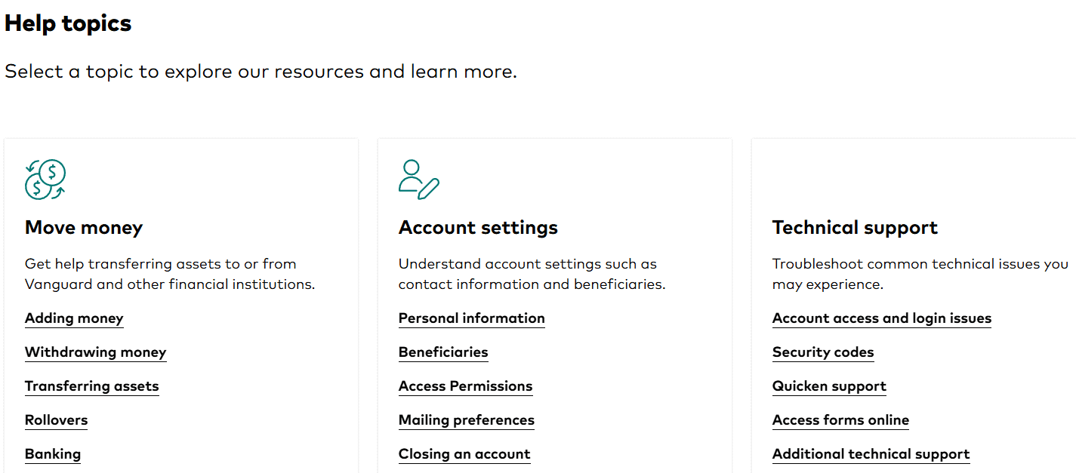1076x473 pixels.
Task: Click the Technical support card heading
Action: (855, 228)
